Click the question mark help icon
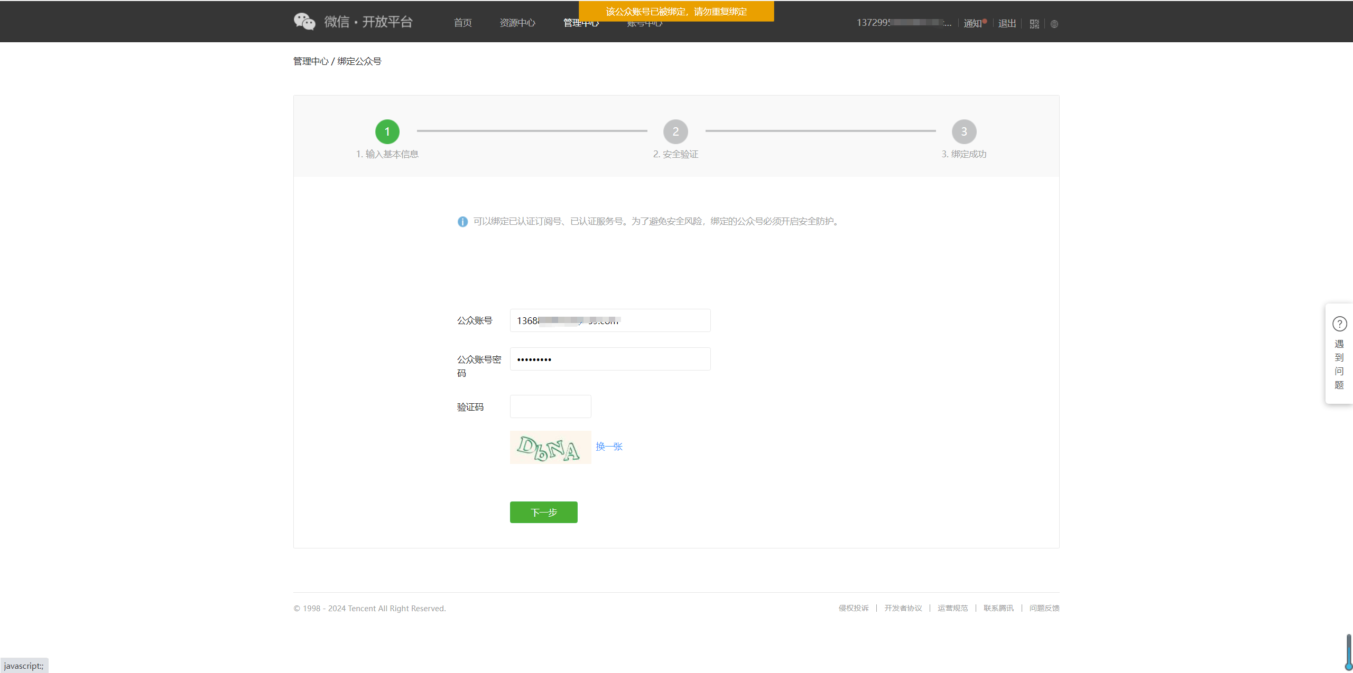Viewport: 1353px width, 673px height. [x=1339, y=324]
